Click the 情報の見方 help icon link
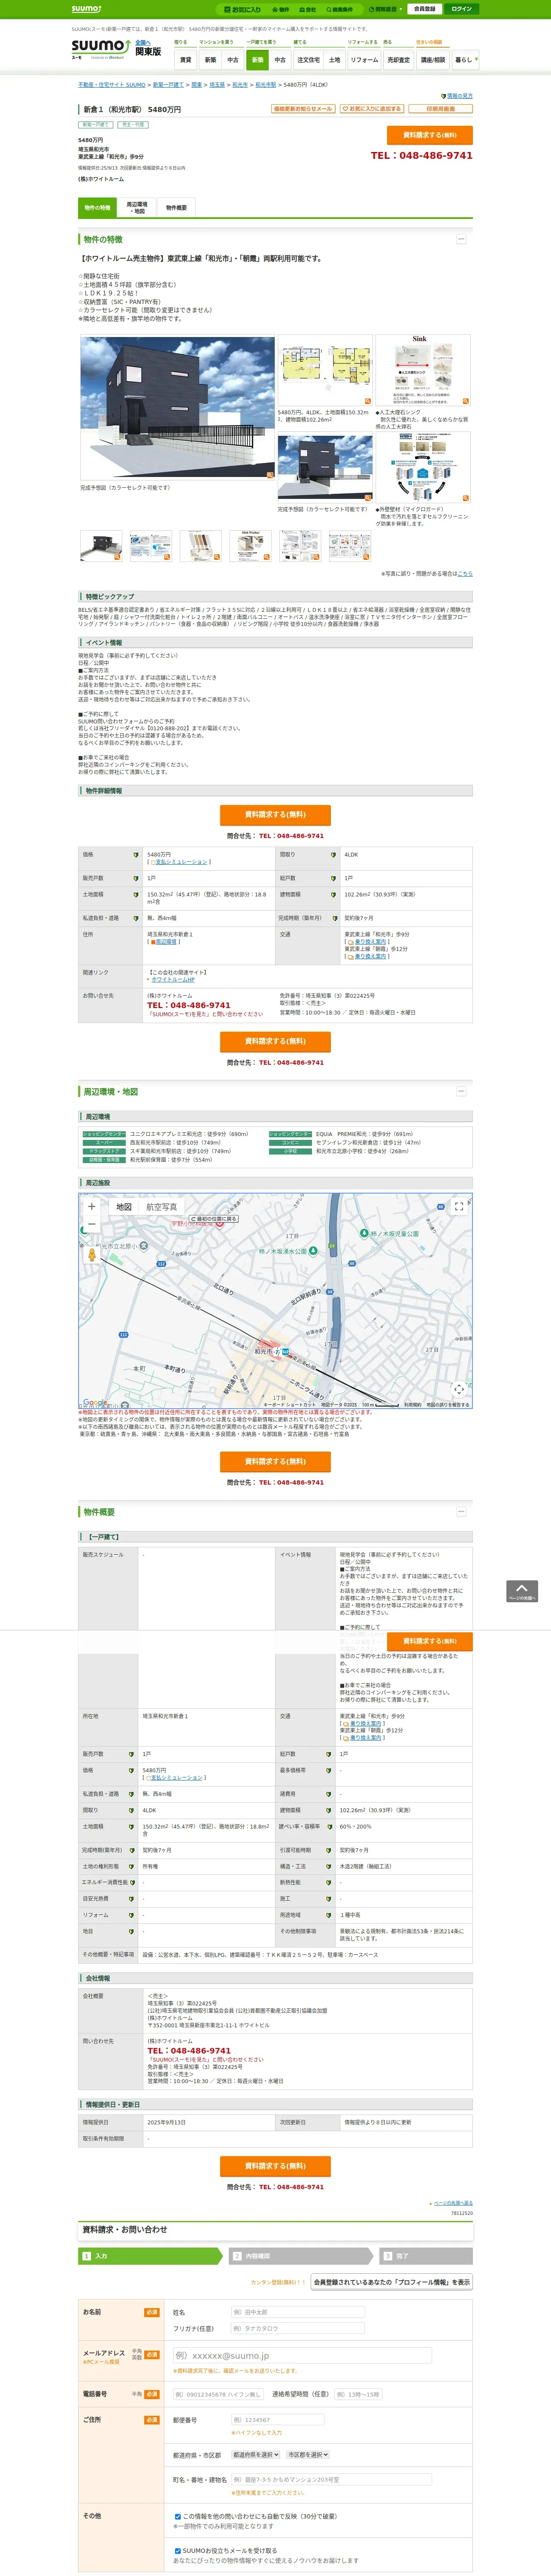Image resolution: width=551 pixels, height=2576 pixels. 457,96
